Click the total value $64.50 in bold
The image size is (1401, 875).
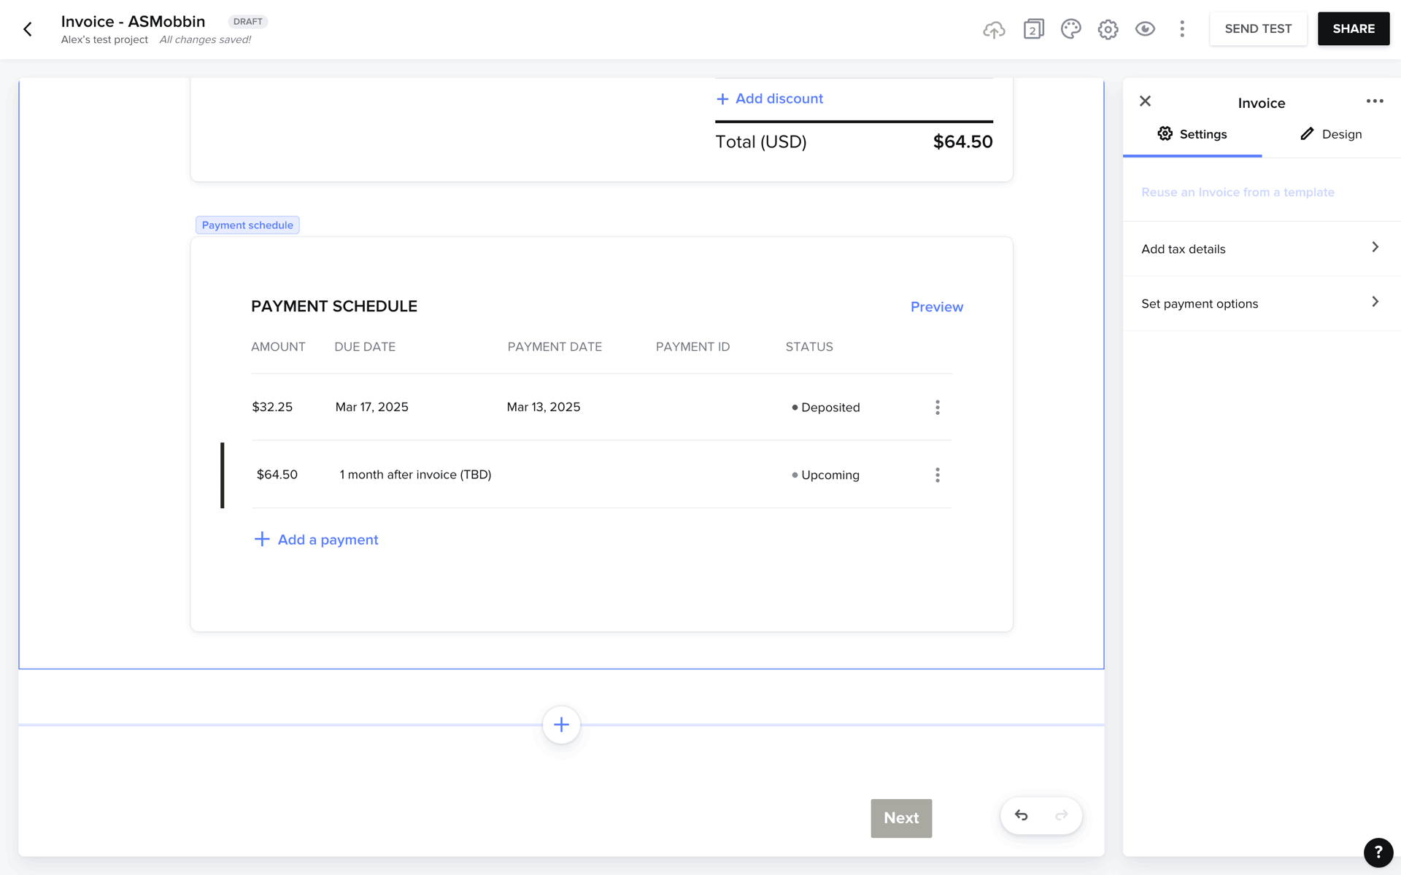[962, 141]
